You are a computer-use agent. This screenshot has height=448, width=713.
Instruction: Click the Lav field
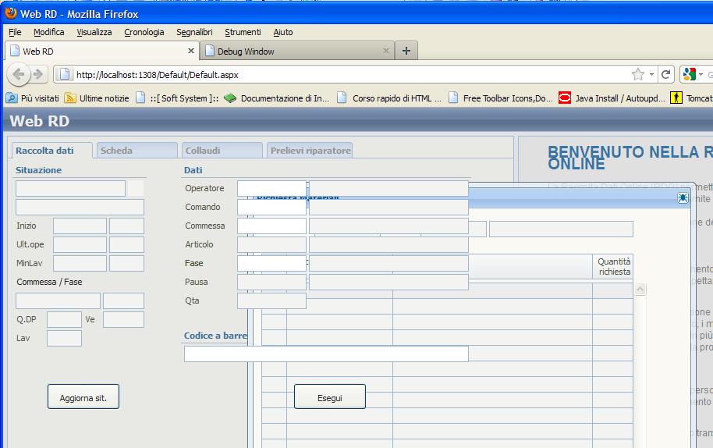point(64,338)
